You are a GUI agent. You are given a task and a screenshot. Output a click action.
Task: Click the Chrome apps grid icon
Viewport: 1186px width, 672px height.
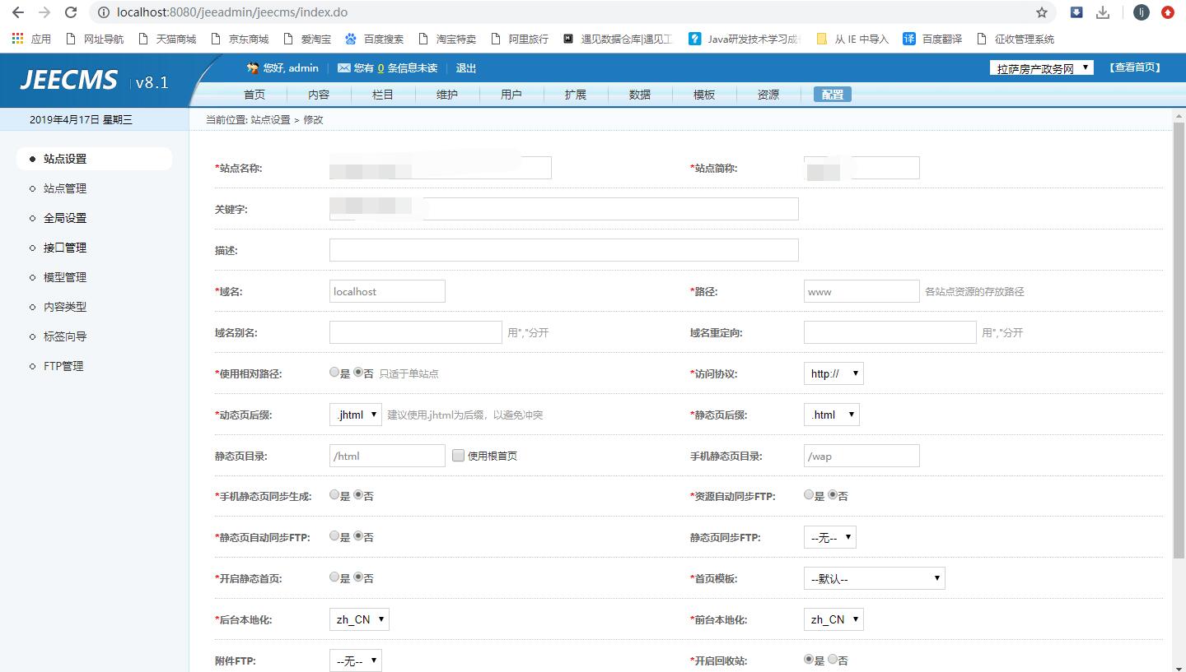18,39
